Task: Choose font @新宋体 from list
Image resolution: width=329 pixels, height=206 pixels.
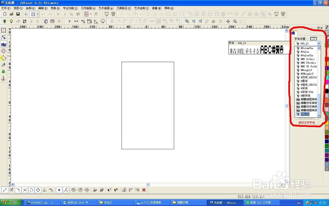Action: click(306, 96)
